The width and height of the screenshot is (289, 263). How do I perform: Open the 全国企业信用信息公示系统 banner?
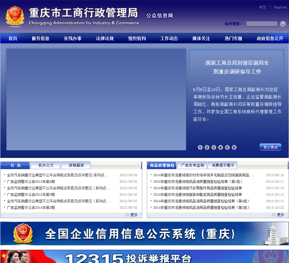coord(144,233)
